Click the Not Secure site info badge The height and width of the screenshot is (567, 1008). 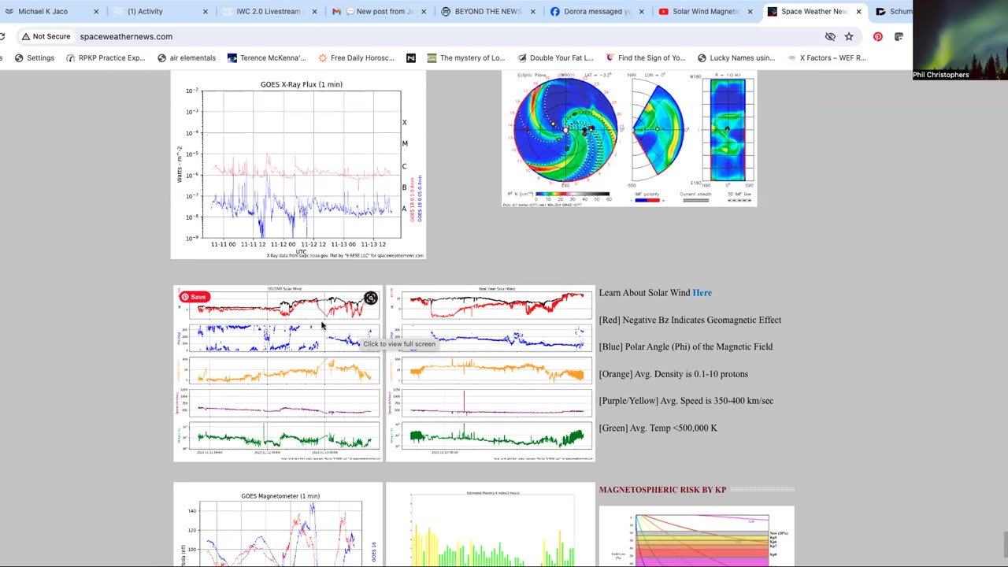[46, 36]
